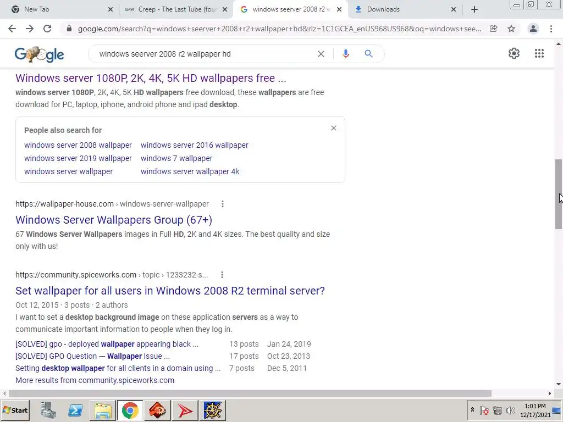Open Windows Explorer from taskbar
Viewport: 563px width, 422px height.
[103, 410]
